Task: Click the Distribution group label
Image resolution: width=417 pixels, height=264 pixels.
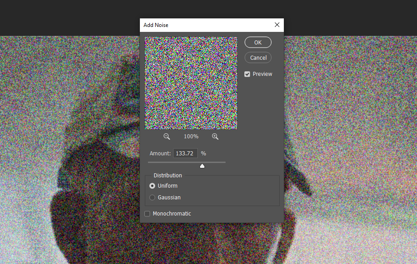Action: tap(168, 175)
